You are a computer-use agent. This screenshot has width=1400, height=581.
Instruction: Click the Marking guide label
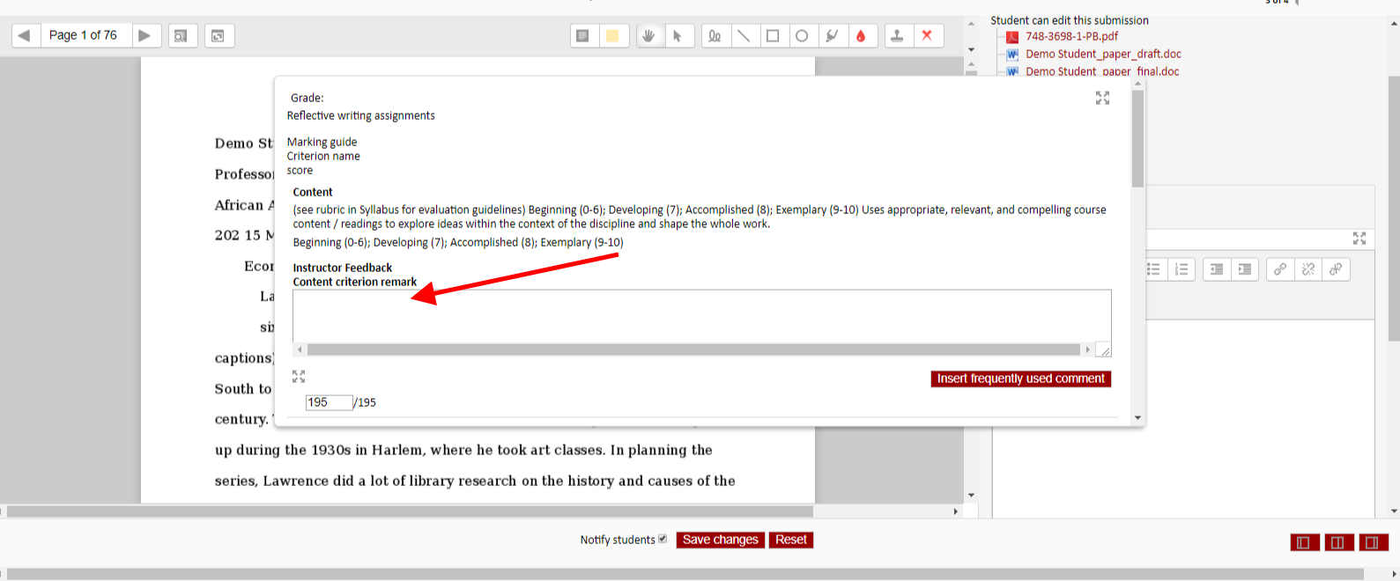(x=322, y=142)
